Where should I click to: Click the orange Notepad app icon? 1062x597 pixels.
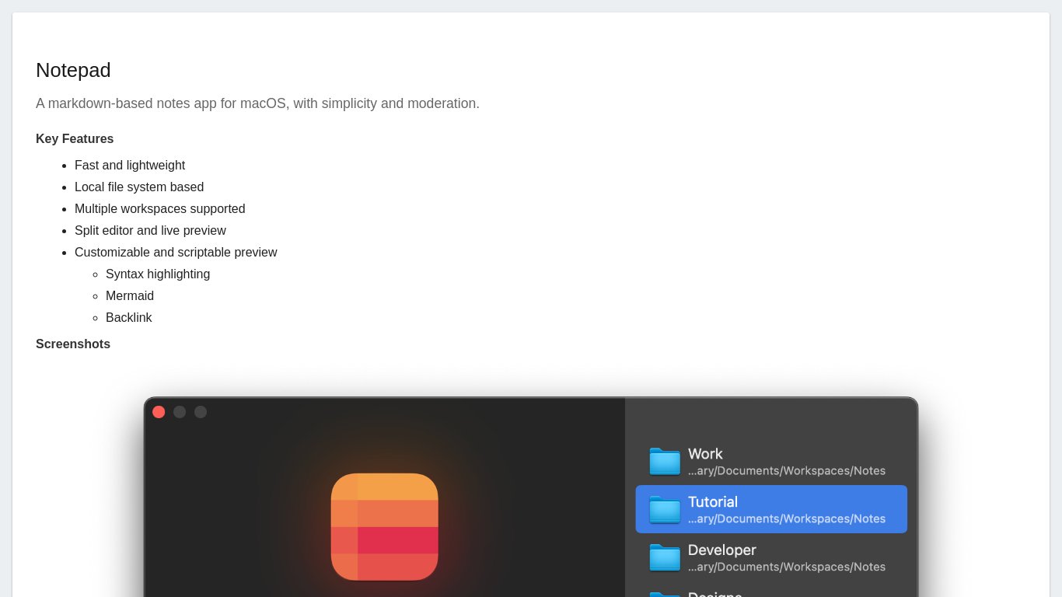pyautogui.click(x=384, y=526)
